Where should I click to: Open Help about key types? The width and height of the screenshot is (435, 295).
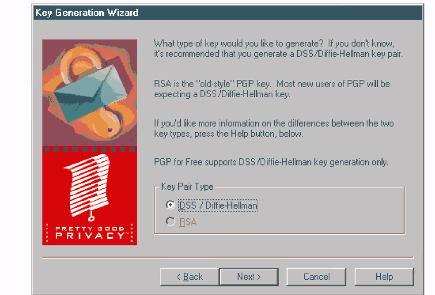click(x=384, y=277)
